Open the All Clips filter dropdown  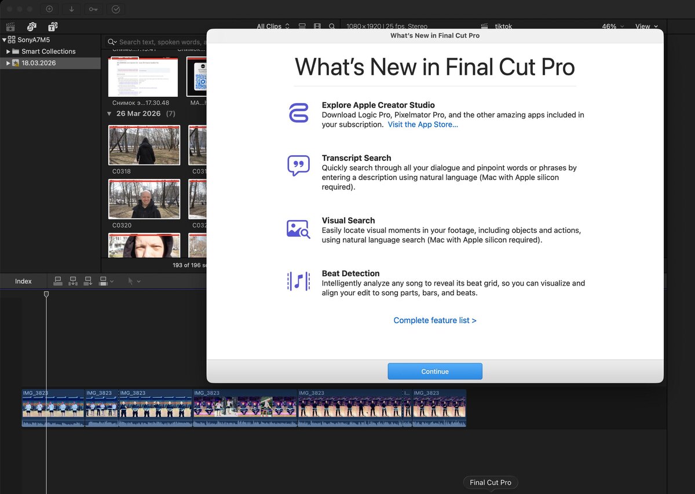[273, 27]
